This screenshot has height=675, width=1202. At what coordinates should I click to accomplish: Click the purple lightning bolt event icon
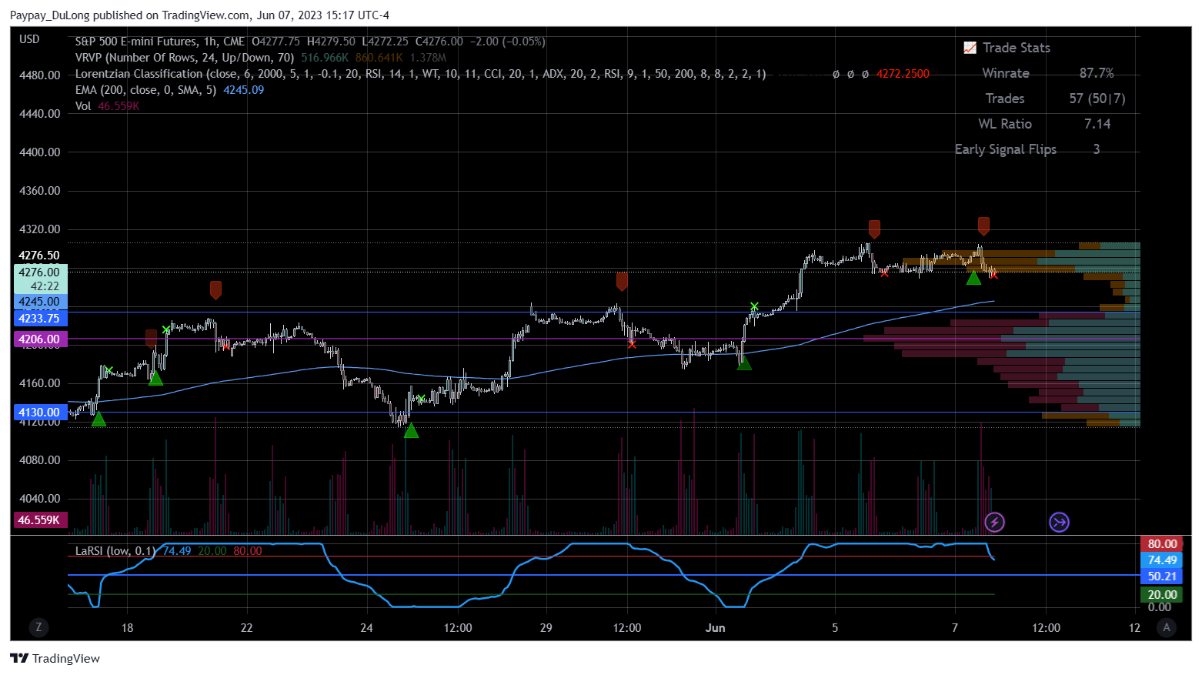(994, 523)
